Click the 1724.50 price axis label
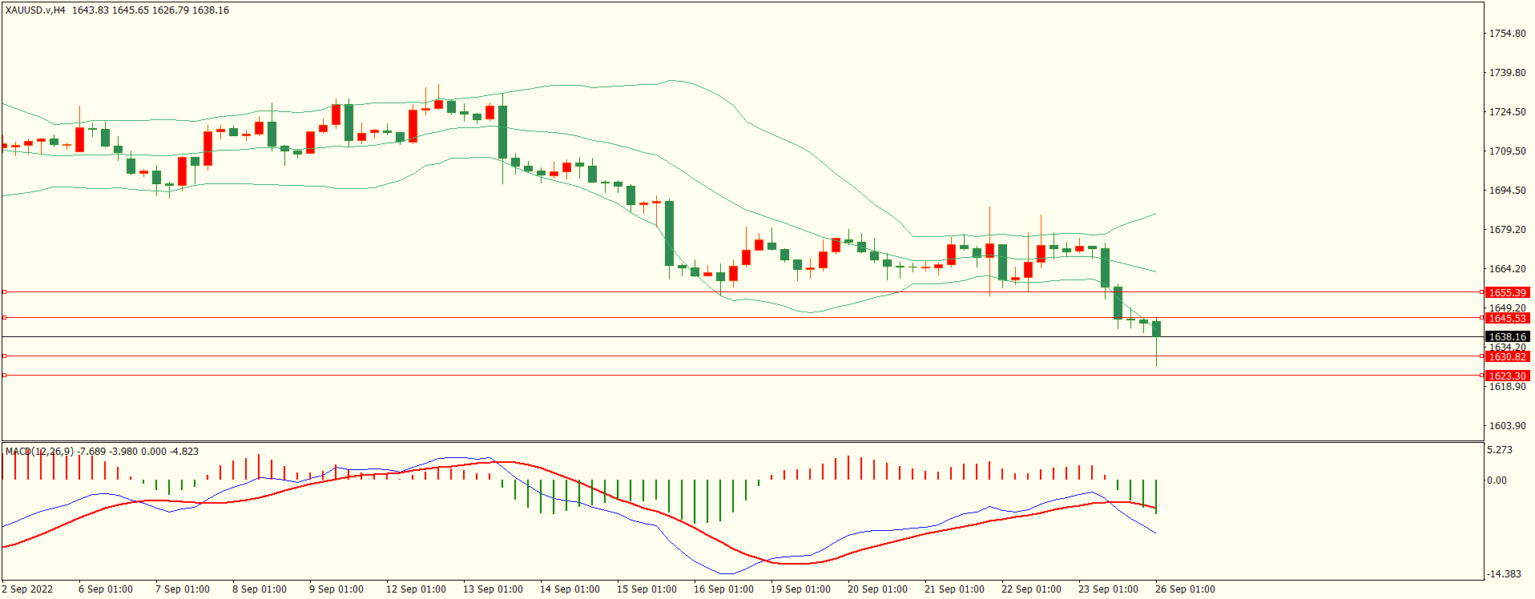1535x599 pixels. 1507,112
